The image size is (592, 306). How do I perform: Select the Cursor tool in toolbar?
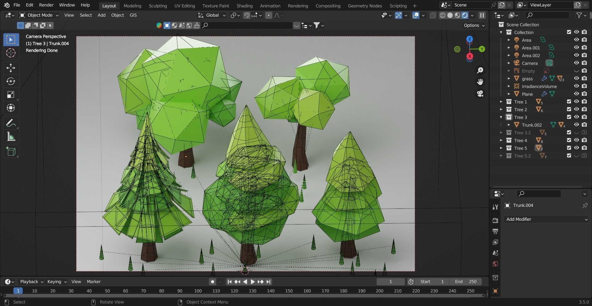pos(11,53)
